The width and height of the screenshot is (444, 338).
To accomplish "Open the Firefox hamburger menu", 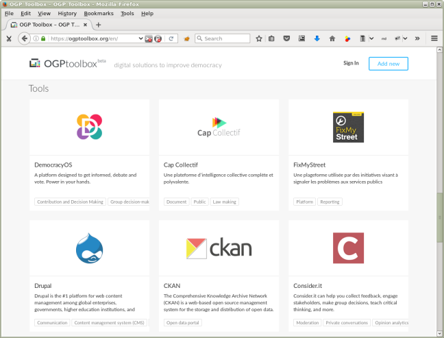I will (434, 38).
